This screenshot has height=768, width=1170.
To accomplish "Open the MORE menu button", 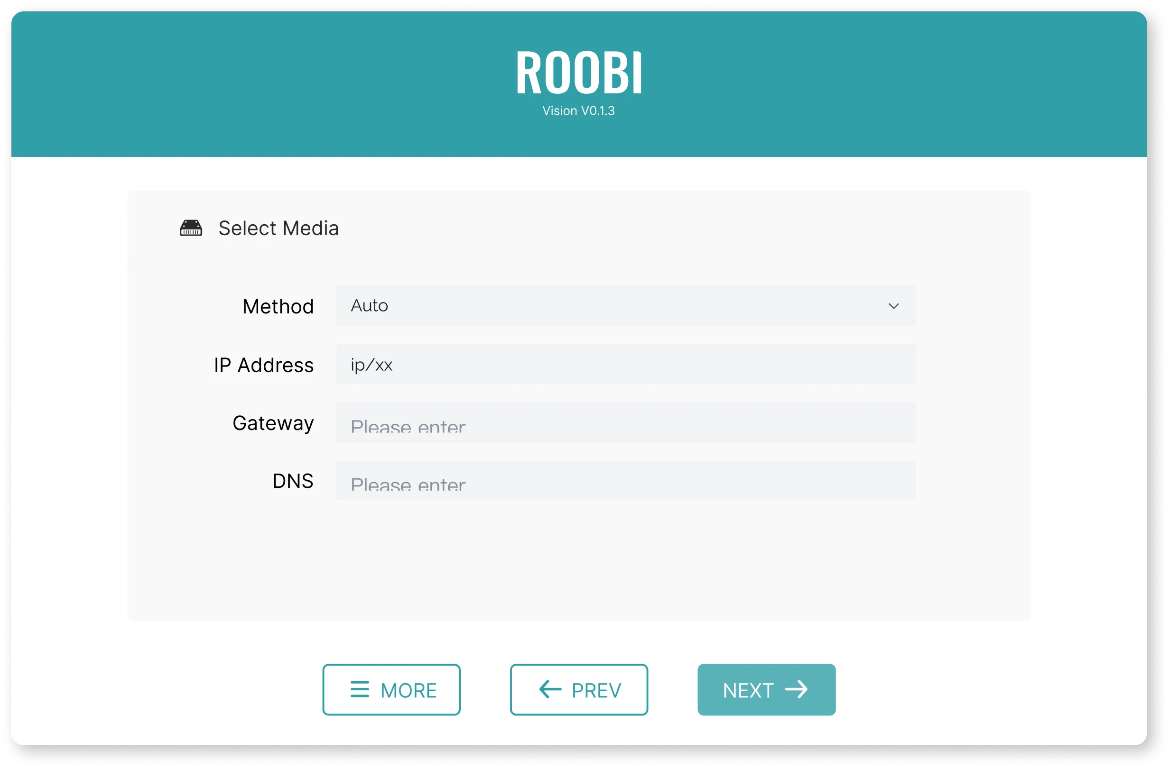I will 391,689.
